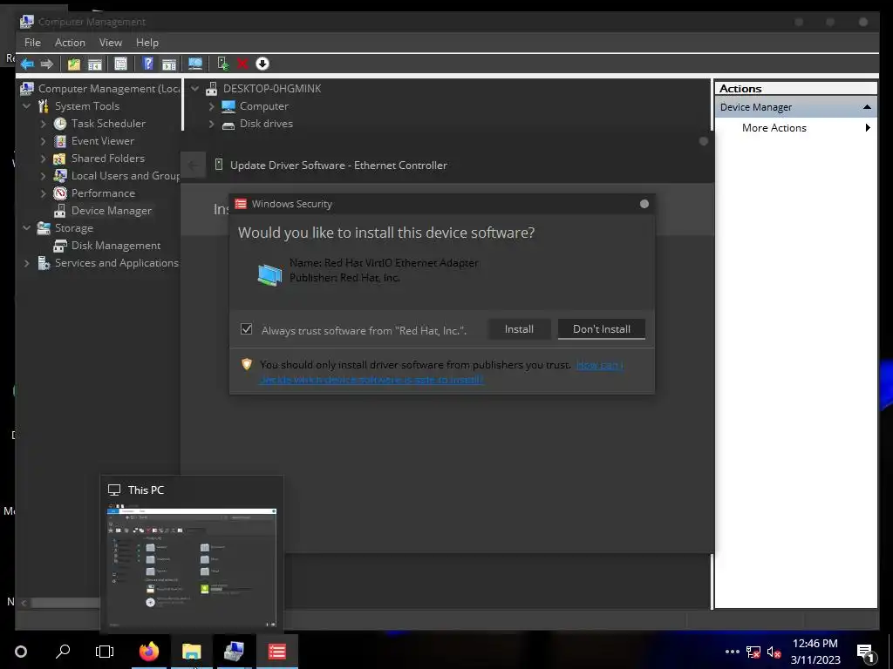Select the Task Scheduler tree item
The width and height of the screenshot is (893, 669).
point(108,124)
